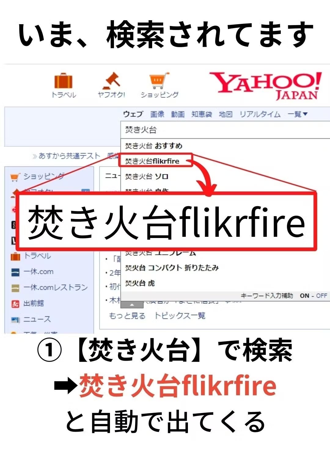Expand the 一覧 search category dropdown
The image size is (330, 454).
297,114
